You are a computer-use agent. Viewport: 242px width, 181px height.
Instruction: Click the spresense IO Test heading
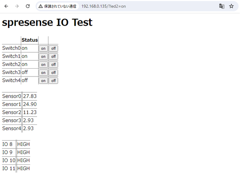(47, 22)
